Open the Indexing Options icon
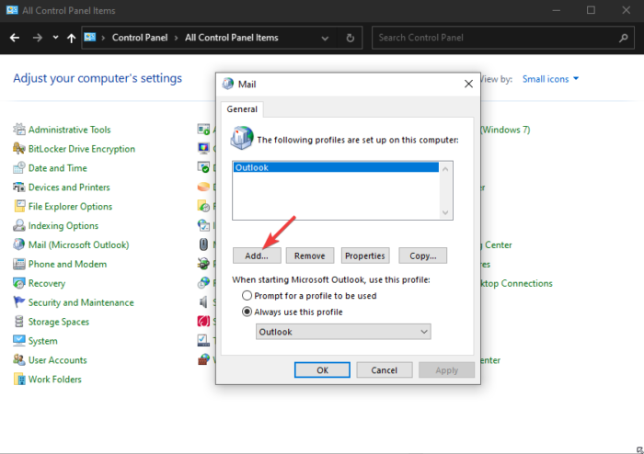The image size is (644, 454). pos(19,225)
